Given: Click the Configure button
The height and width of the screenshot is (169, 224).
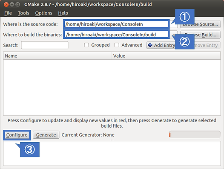Looking at the screenshot, I should [x=17, y=135].
